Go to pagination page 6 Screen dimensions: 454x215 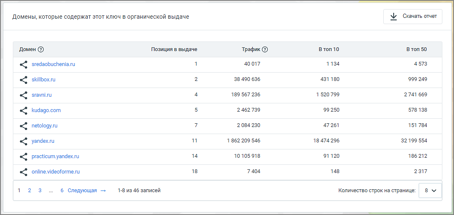62,191
